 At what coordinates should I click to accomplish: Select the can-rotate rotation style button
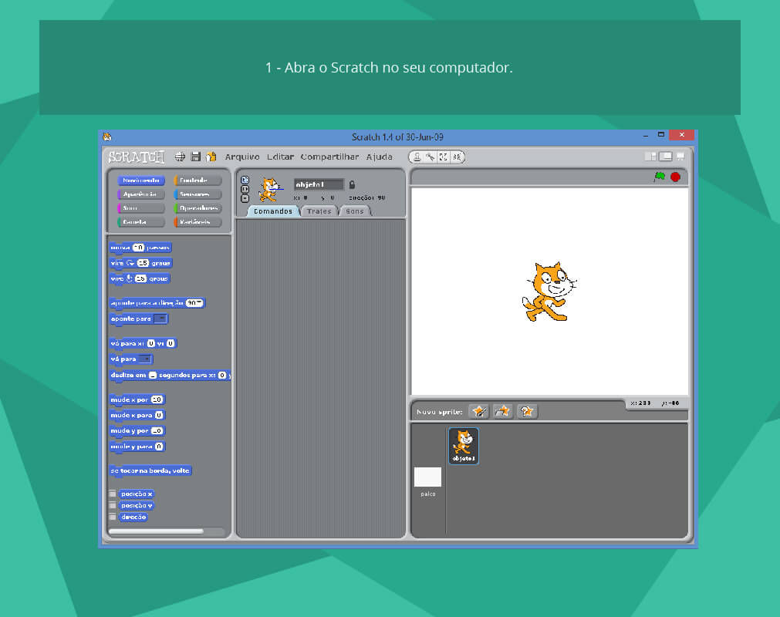[x=245, y=180]
